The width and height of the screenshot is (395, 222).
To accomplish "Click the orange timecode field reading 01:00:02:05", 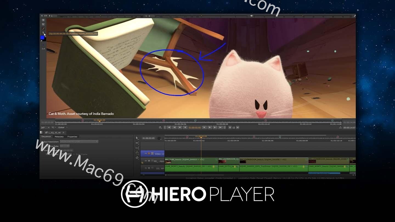I will (195, 127).
